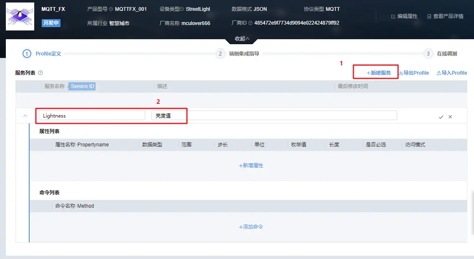Image resolution: width=474 pixels, height=259 pixels.
Task: Click the Lightness service name input
Action: 92,116
